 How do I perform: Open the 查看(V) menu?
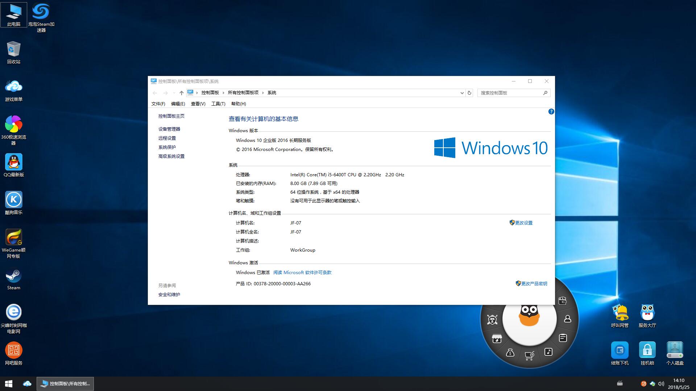point(198,104)
